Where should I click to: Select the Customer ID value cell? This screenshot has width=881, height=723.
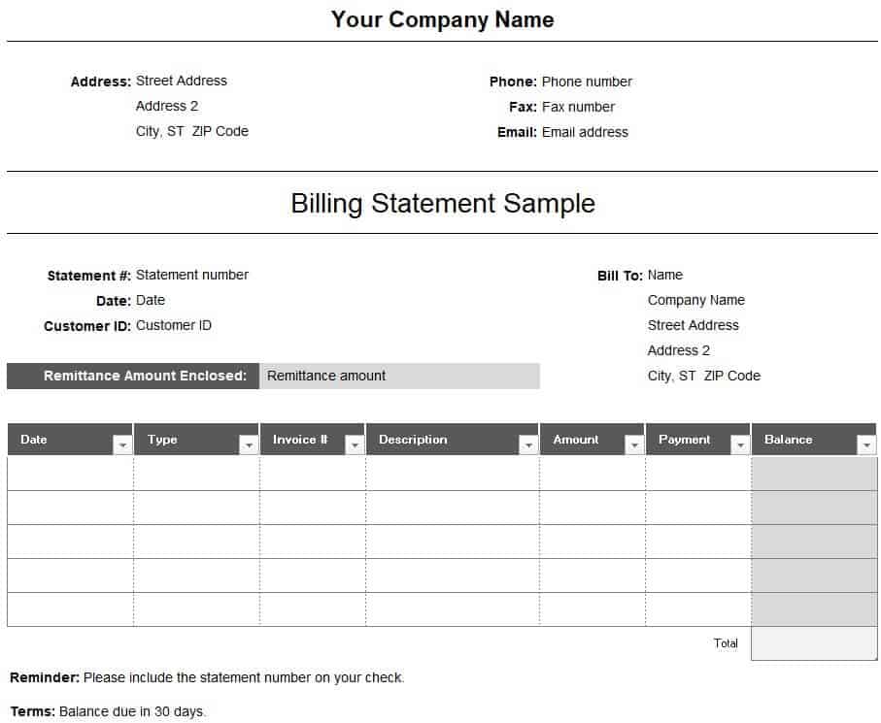(174, 326)
